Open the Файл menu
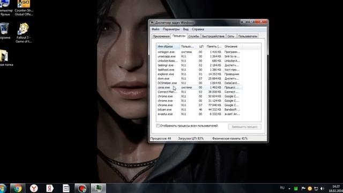 (x=155, y=29)
